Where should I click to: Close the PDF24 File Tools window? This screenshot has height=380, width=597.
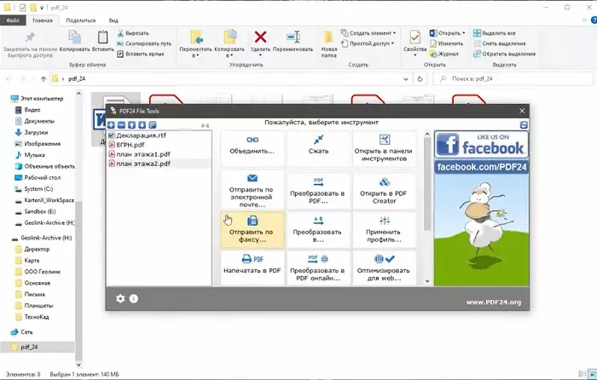point(522,111)
